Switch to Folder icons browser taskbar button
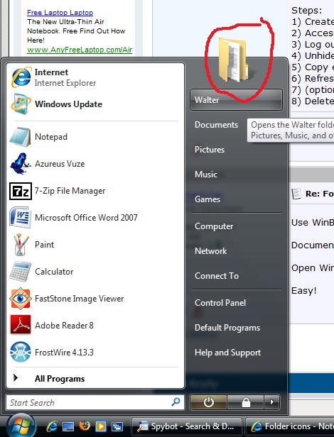The image size is (334, 437). 290,426
